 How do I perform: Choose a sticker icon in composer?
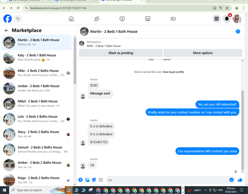[94, 180]
